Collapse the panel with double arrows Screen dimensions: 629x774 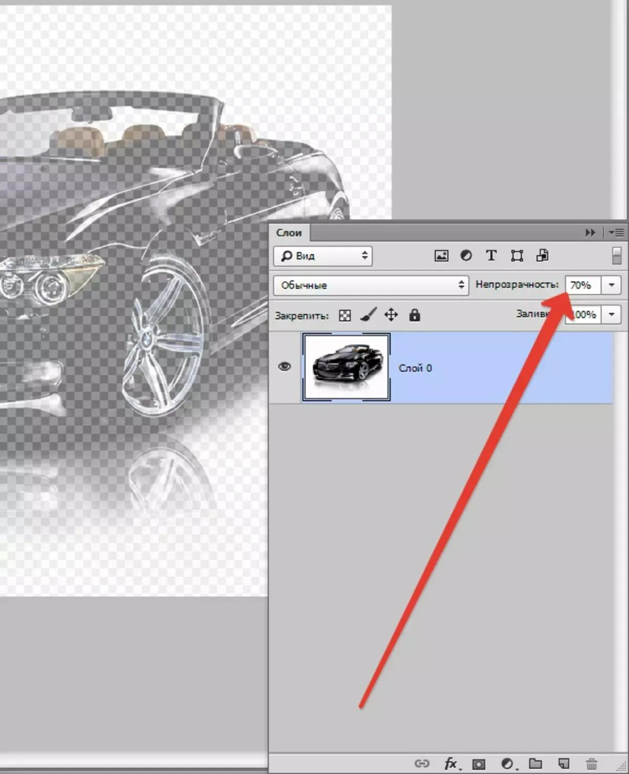point(591,232)
